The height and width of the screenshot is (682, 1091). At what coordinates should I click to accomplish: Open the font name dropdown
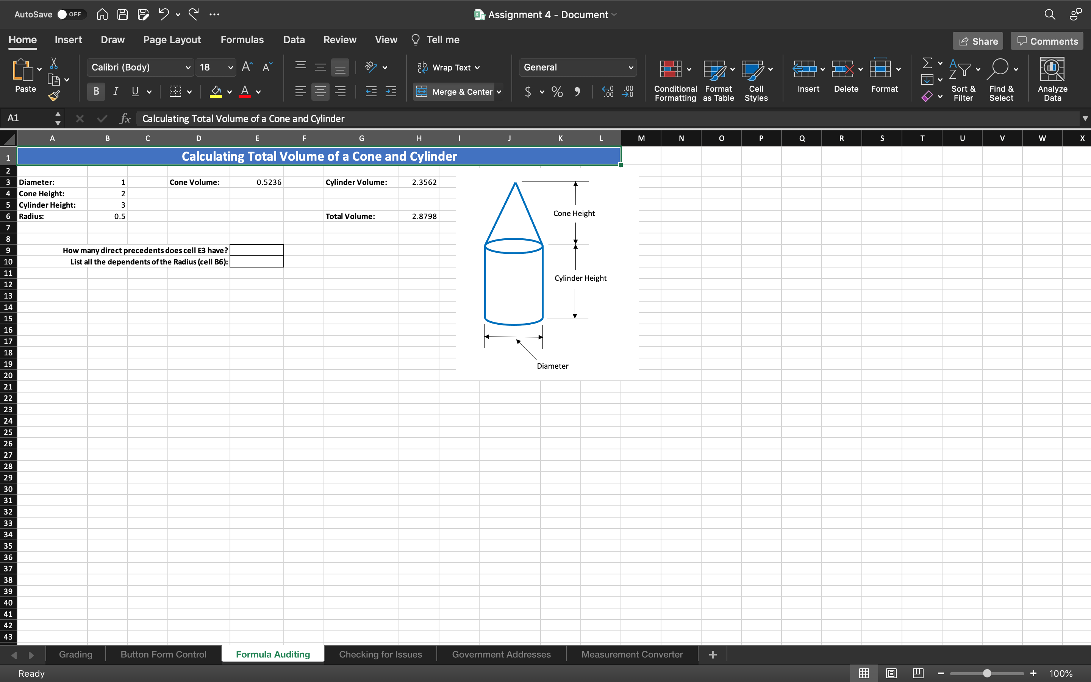tap(188, 68)
